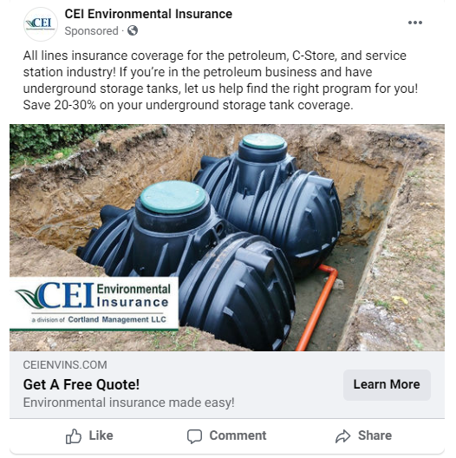Image resolution: width=456 pixels, height=458 pixels.
Task: Click the curved arrow Share icon
Action: click(342, 436)
